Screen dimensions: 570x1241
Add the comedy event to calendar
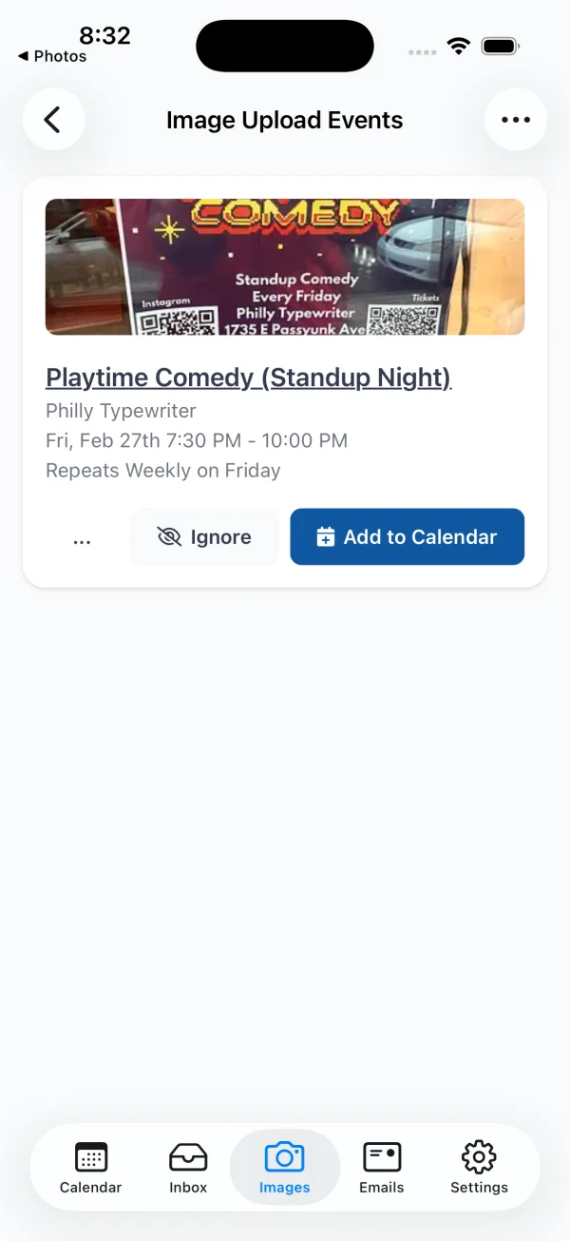407,536
